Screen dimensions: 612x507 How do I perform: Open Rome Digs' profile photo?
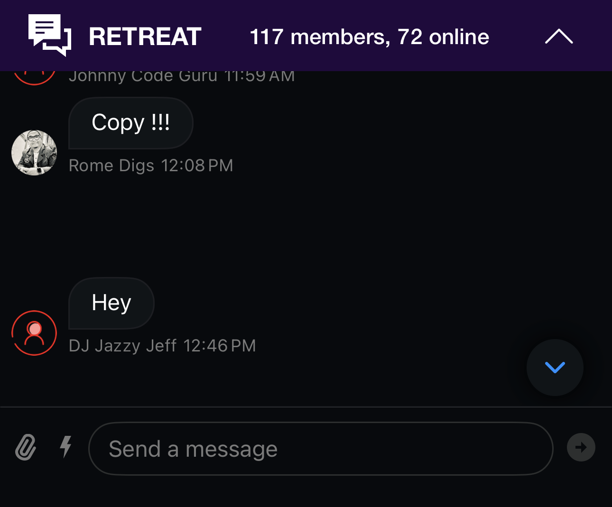(x=34, y=153)
